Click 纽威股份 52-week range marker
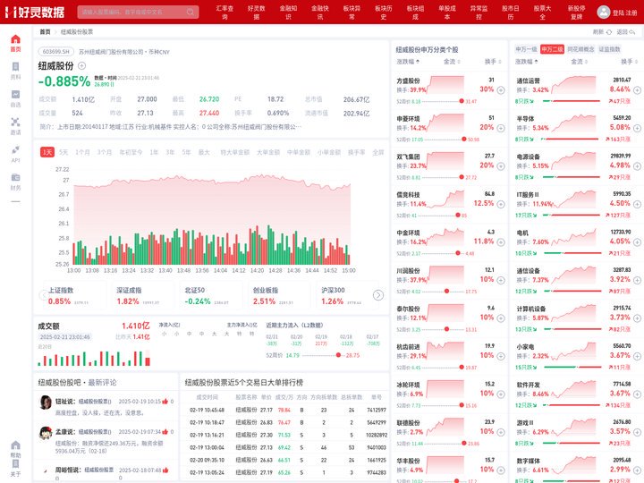644x483 pixels. (338, 355)
